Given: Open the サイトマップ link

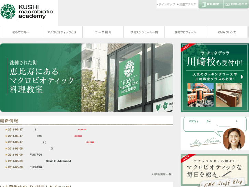Looking at the screenshot, I should coord(166,4).
